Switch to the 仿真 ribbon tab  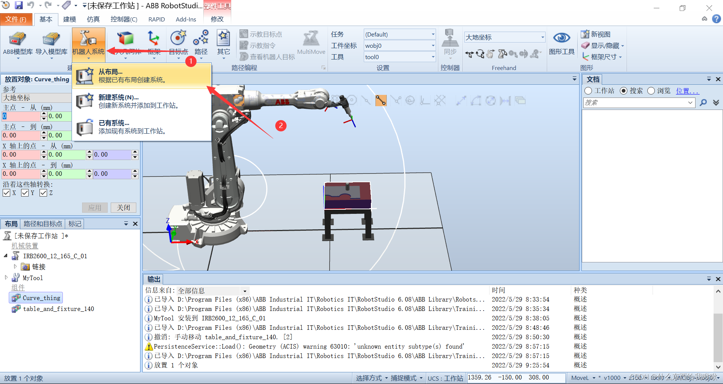coord(93,19)
